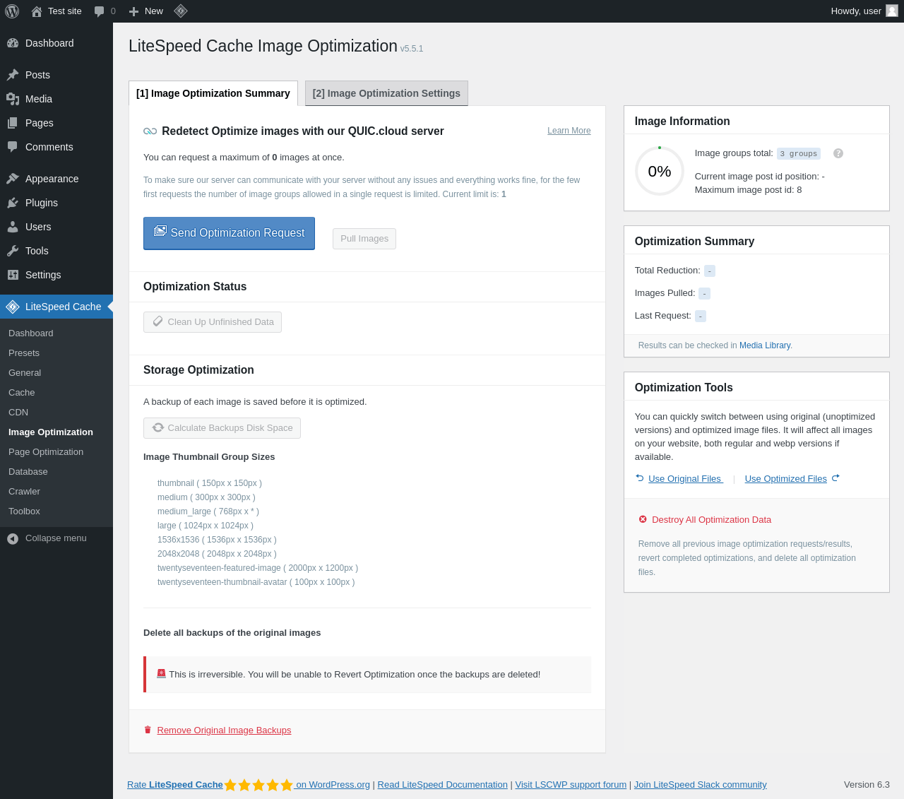Click the Tools wrench icon in sidebar
The width and height of the screenshot is (904, 799).
(x=13, y=251)
